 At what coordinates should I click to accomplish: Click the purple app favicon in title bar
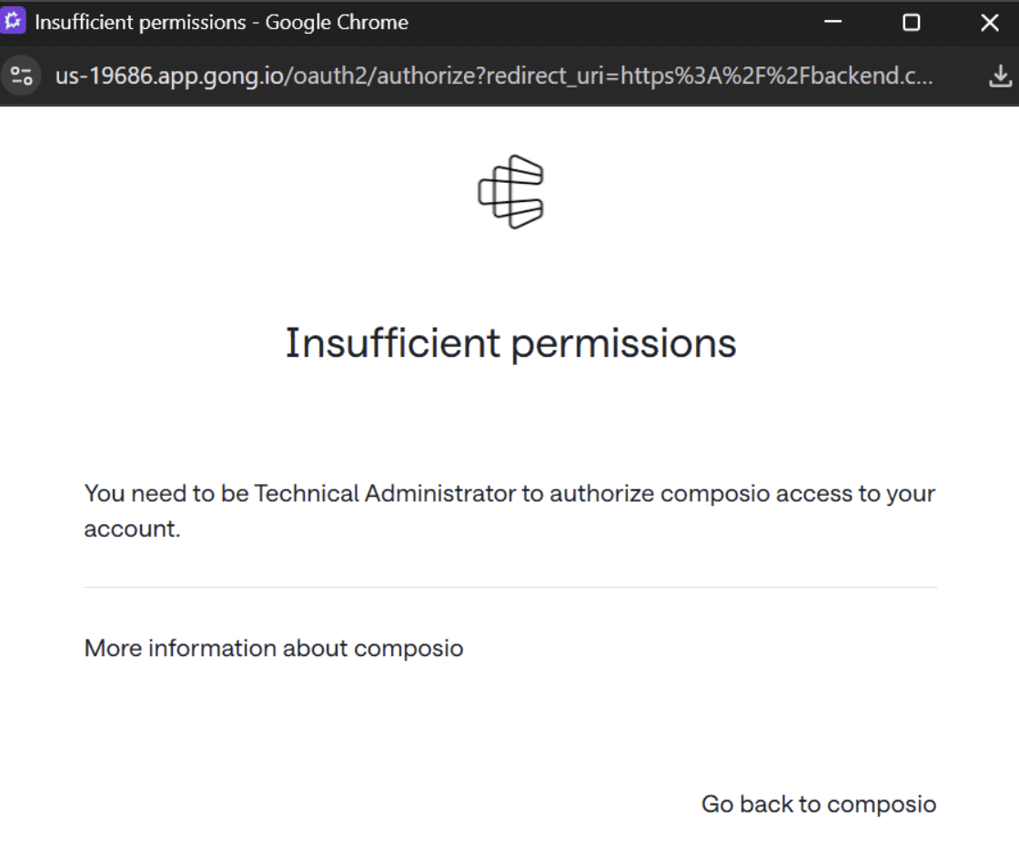pos(13,21)
